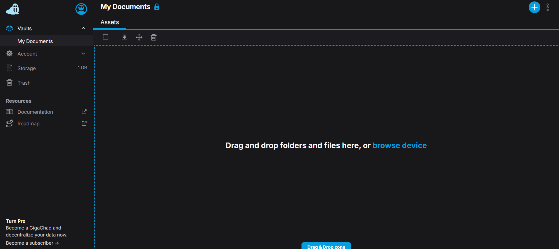Click external link icon next to Roadmap
Screen dimensions: 559x249
pyautogui.click(x=84, y=123)
